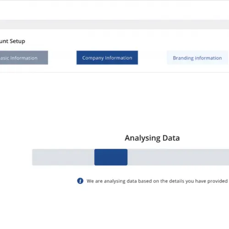This screenshot has width=229, height=229.
Task: Click the progress track left of blue block
Action: pos(63,157)
